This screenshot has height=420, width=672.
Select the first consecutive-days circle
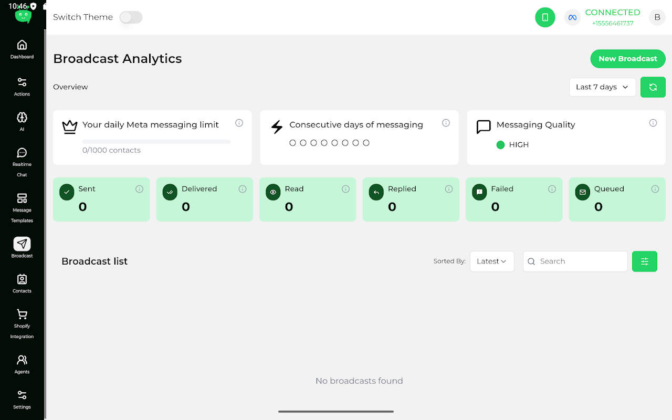click(293, 143)
